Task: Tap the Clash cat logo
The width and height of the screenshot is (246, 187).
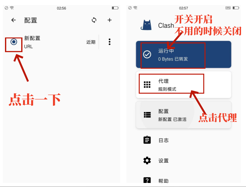Action: (x=146, y=25)
